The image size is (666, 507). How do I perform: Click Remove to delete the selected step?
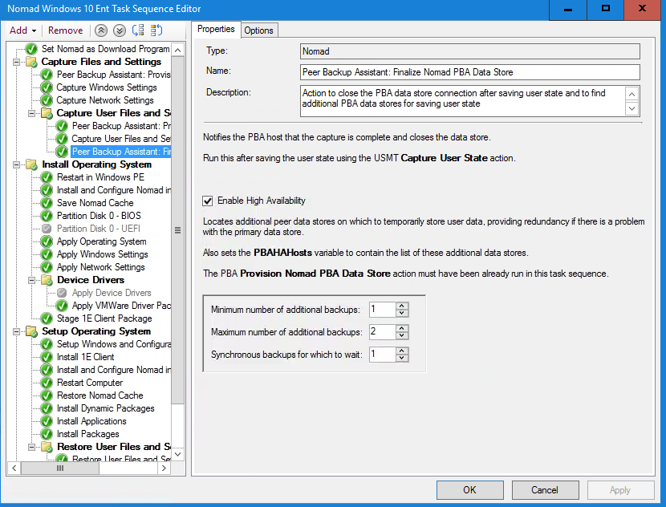coord(65,30)
